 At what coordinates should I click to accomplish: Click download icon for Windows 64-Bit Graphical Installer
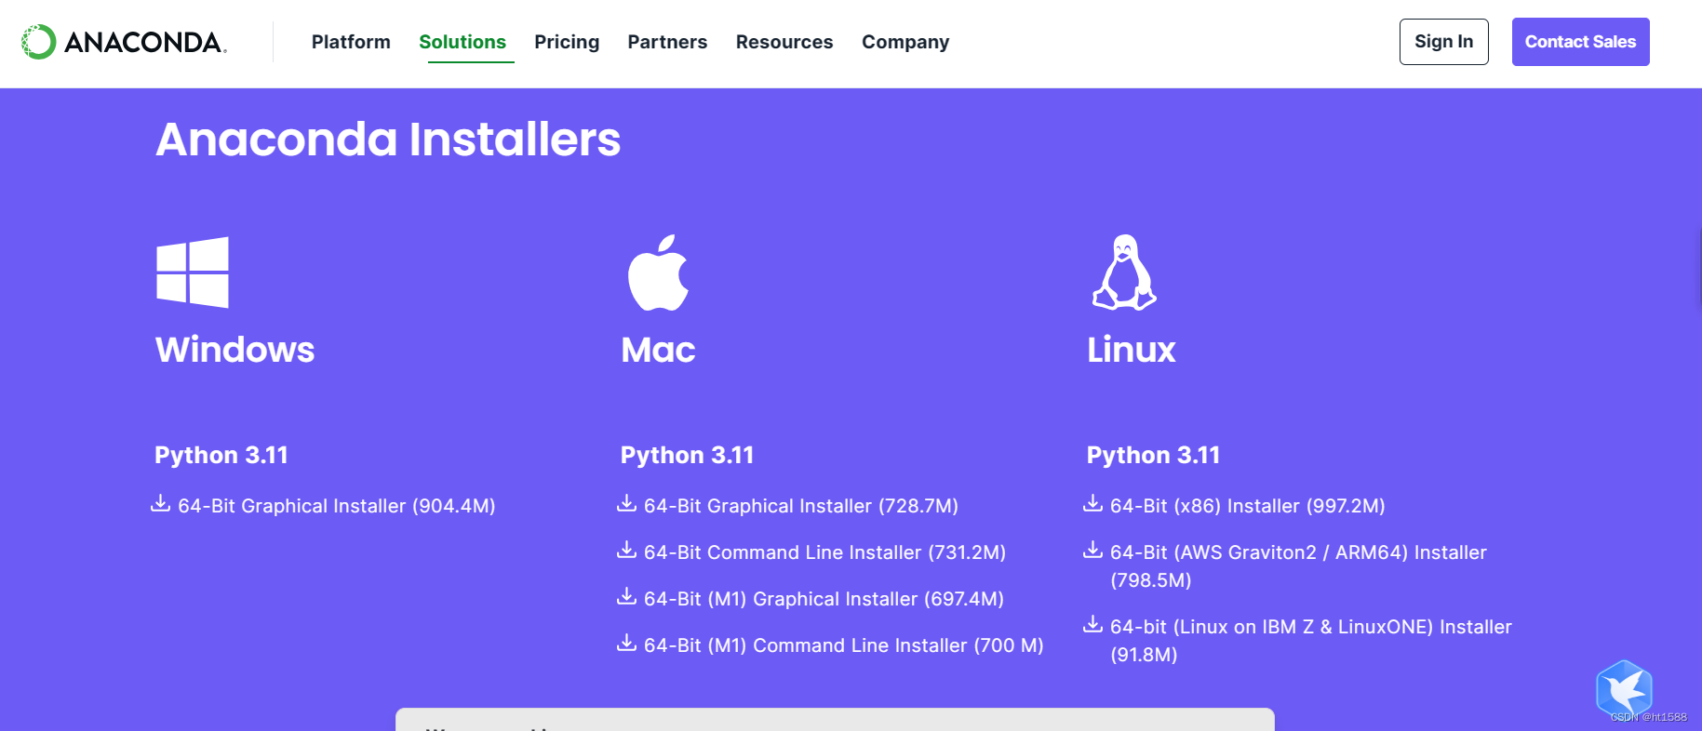(161, 503)
